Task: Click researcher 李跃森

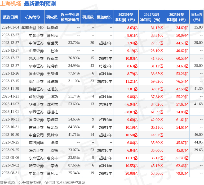Action: [52, 119]
